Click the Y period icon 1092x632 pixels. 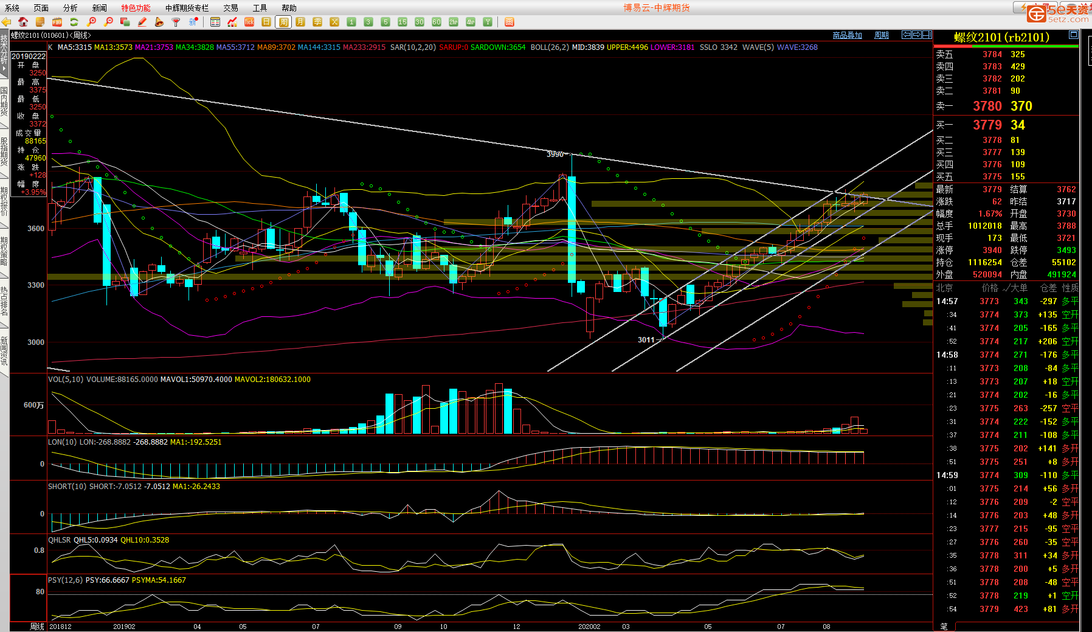488,22
